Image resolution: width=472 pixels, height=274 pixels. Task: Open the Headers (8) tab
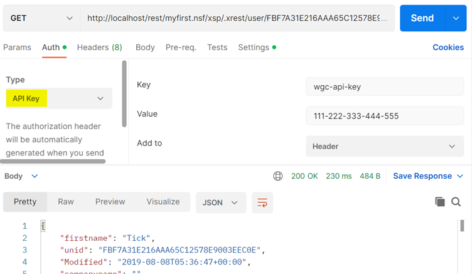coord(99,48)
